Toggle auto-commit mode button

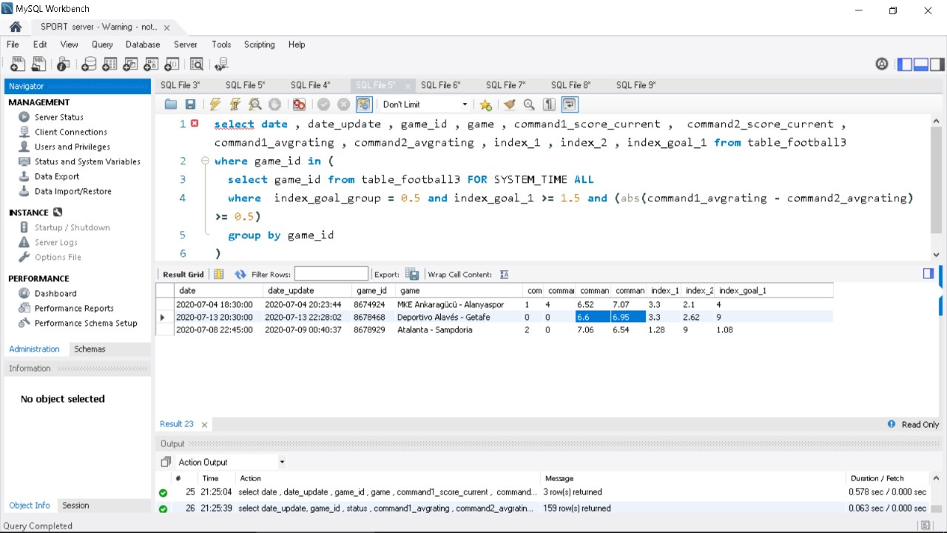(363, 104)
